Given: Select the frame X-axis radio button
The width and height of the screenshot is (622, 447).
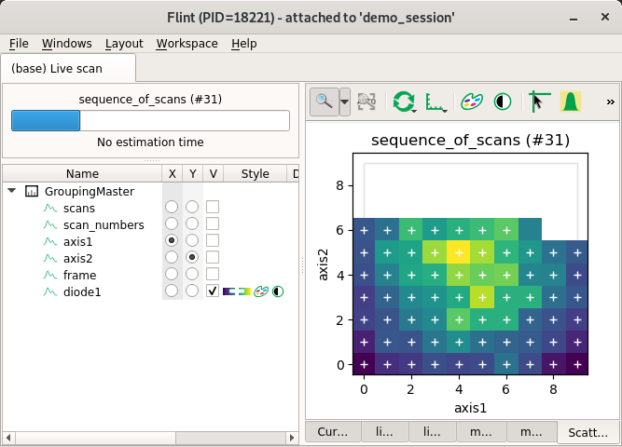Looking at the screenshot, I should pyautogui.click(x=172, y=274).
